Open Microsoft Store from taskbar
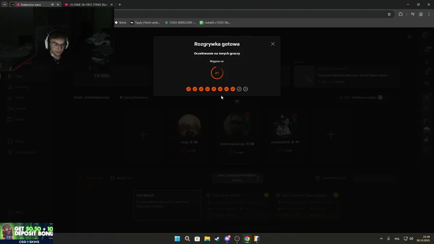The height and width of the screenshot is (244, 434). point(197,239)
